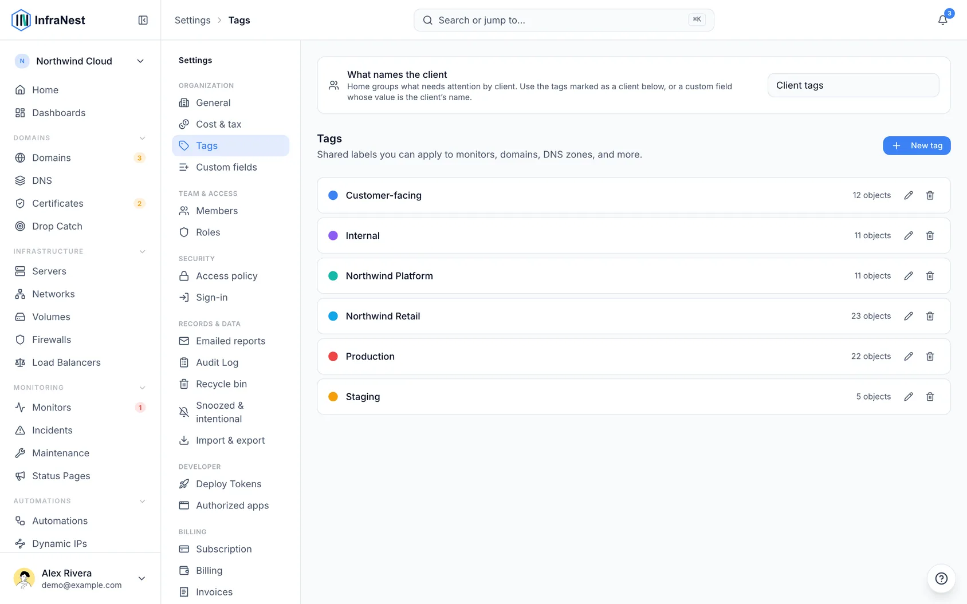Open Deploy Tokens settings
The image size is (967, 604).
230,484
